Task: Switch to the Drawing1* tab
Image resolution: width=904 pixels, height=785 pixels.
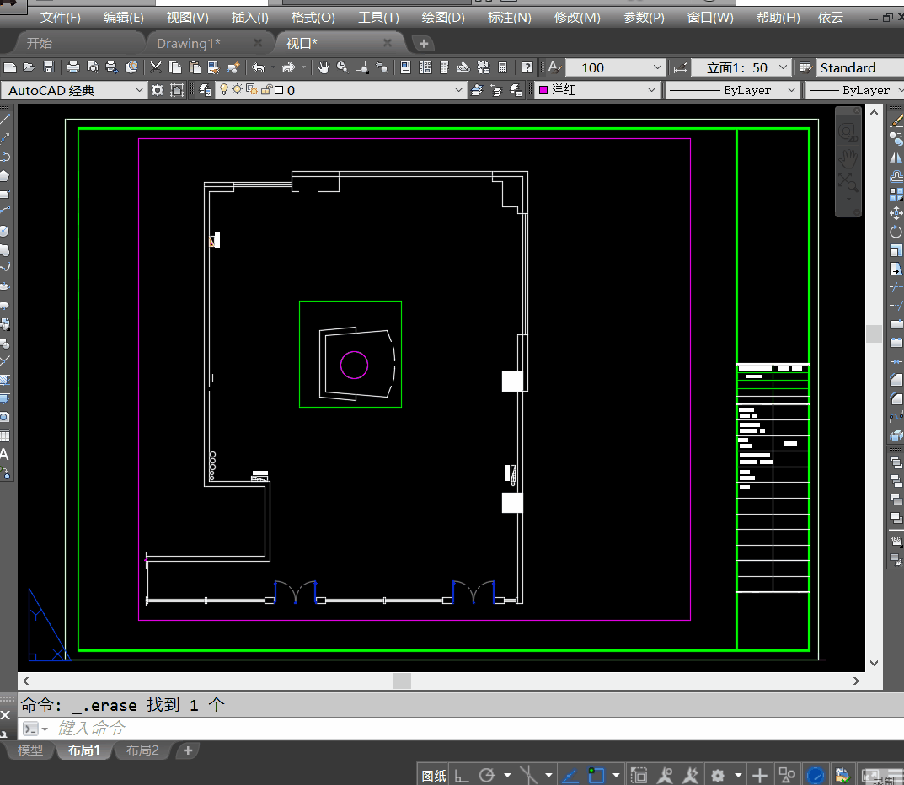Action: pyautogui.click(x=189, y=43)
